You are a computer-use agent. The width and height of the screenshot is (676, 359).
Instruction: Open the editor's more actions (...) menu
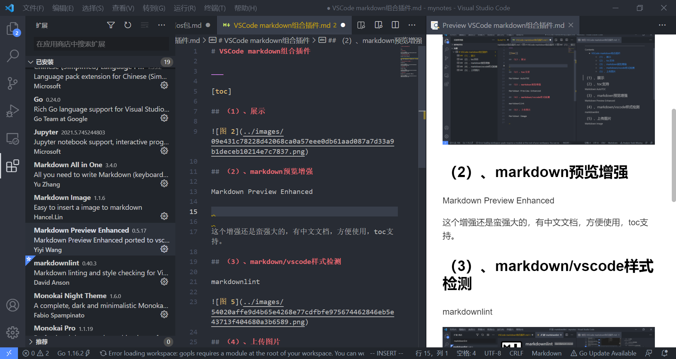tap(412, 25)
